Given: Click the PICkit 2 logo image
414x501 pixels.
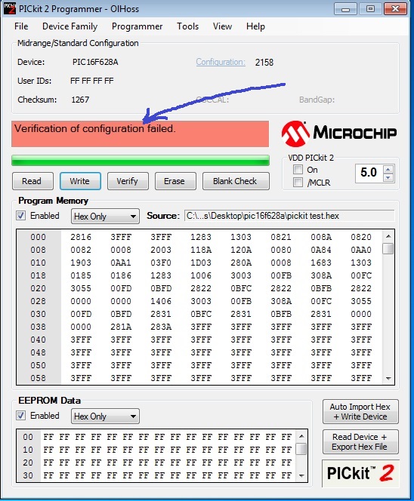Looking at the screenshot, I should (x=361, y=473).
